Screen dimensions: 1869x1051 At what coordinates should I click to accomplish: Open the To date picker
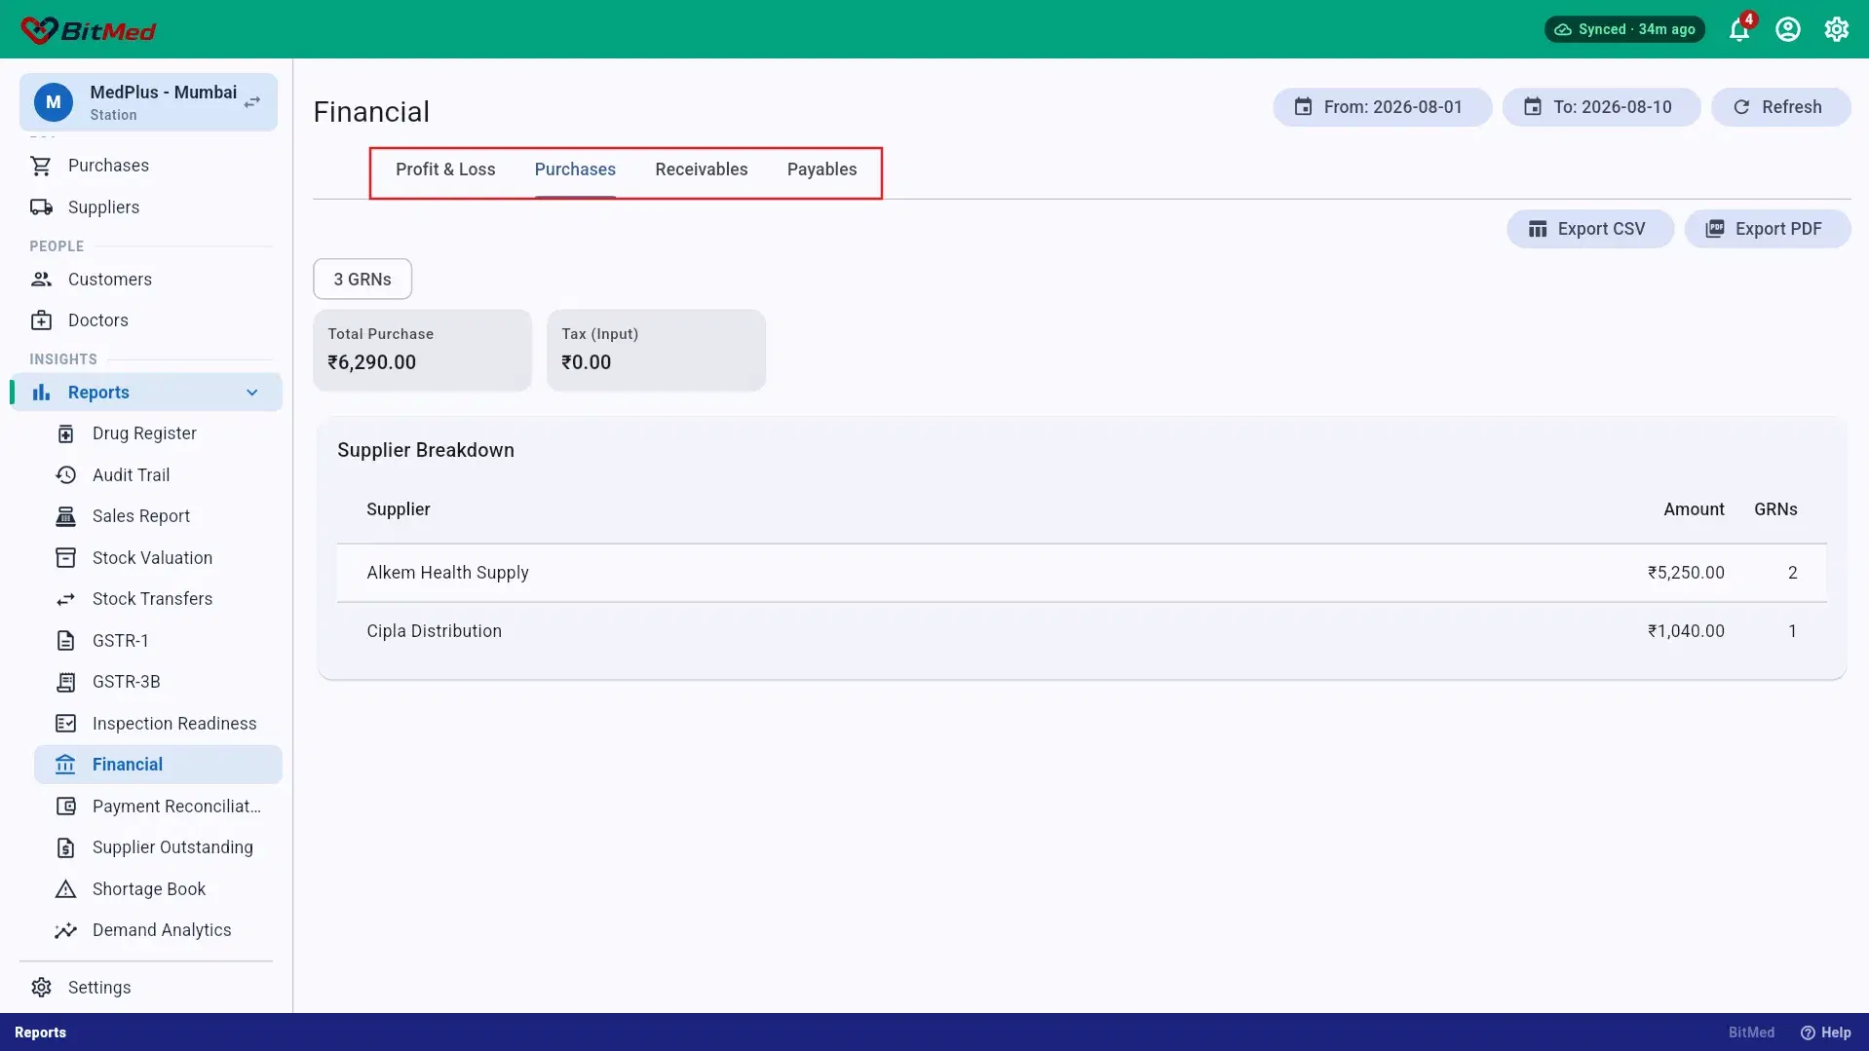[x=1601, y=107]
